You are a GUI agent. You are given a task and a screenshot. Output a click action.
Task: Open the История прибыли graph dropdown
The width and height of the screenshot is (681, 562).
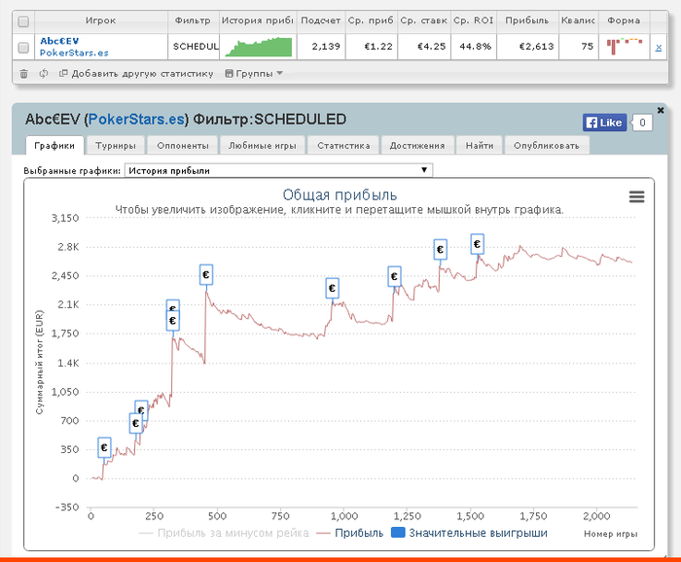tap(278, 170)
